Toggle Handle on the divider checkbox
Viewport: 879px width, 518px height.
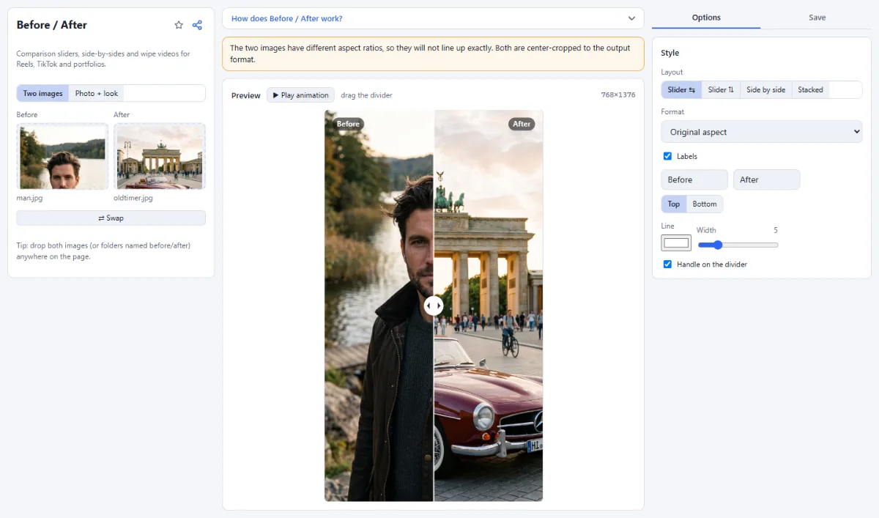pyautogui.click(x=667, y=264)
